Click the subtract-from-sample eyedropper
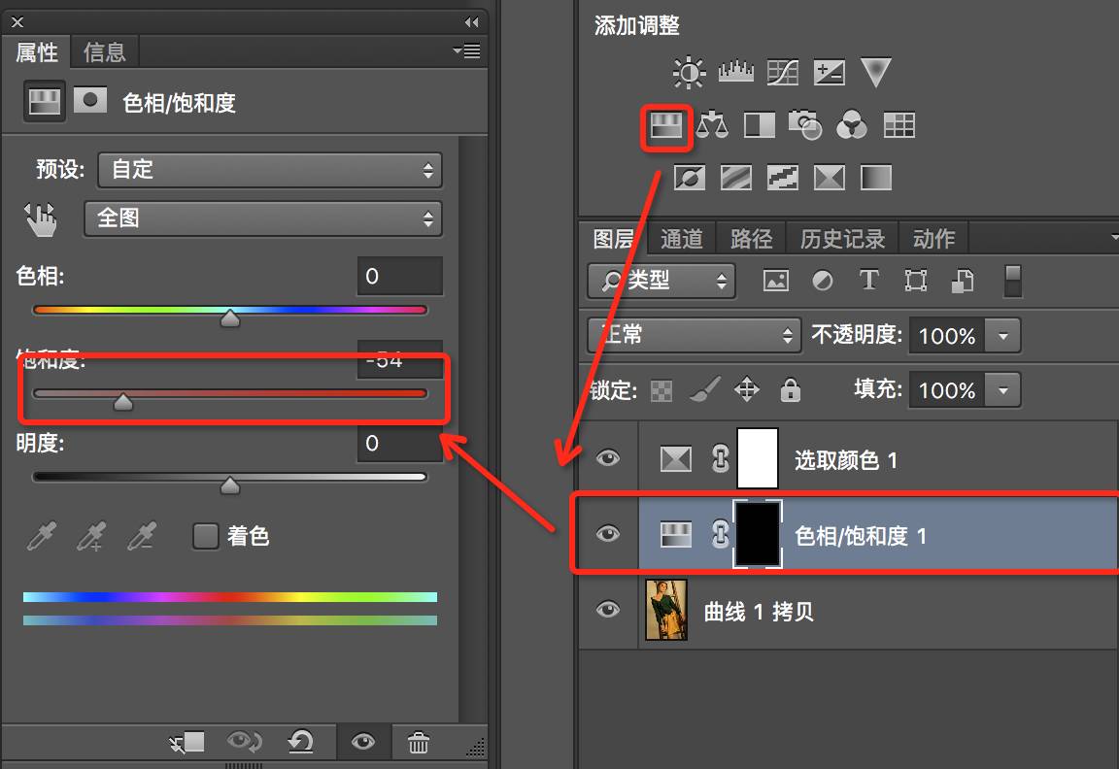This screenshot has width=1119, height=769. point(141,536)
